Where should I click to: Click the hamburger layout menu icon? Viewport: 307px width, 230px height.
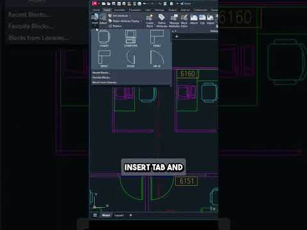95,215
